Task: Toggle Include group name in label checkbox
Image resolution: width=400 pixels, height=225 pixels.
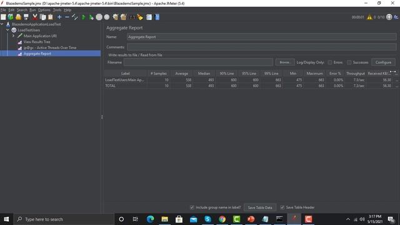Action: click(192, 207)
